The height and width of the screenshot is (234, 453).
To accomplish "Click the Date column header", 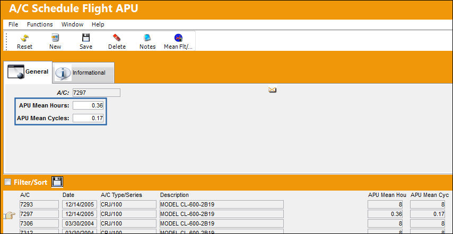I will pyautogui.click(x=68, y=195).
